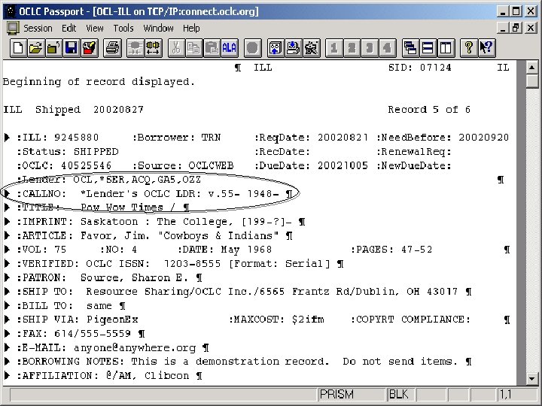Screen dimensions: 542x406
Task: Click the screen with blue up-arrow icon
Action: 276,48
